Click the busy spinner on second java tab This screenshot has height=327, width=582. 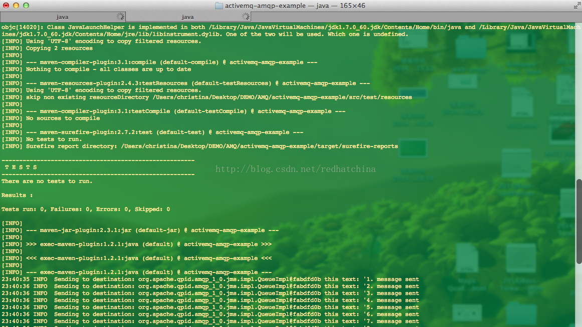coord(246,16)
